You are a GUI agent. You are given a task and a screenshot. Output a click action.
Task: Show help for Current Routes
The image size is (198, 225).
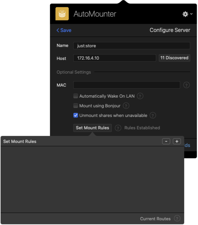coord(177,219)
